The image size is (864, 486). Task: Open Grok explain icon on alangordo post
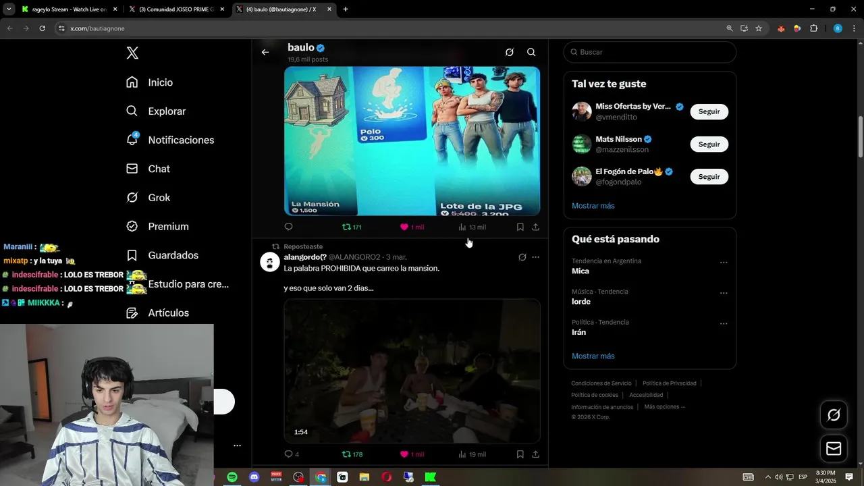pyautogui.click(x=522, y=257)
